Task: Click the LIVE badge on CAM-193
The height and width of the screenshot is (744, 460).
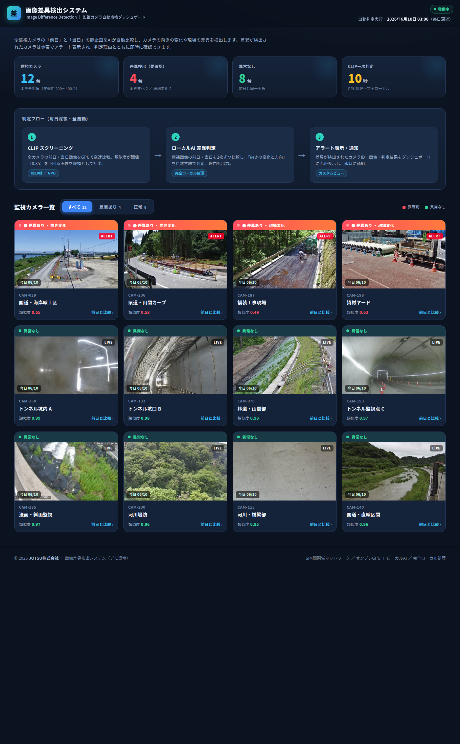Action: [x=436, y=342]
